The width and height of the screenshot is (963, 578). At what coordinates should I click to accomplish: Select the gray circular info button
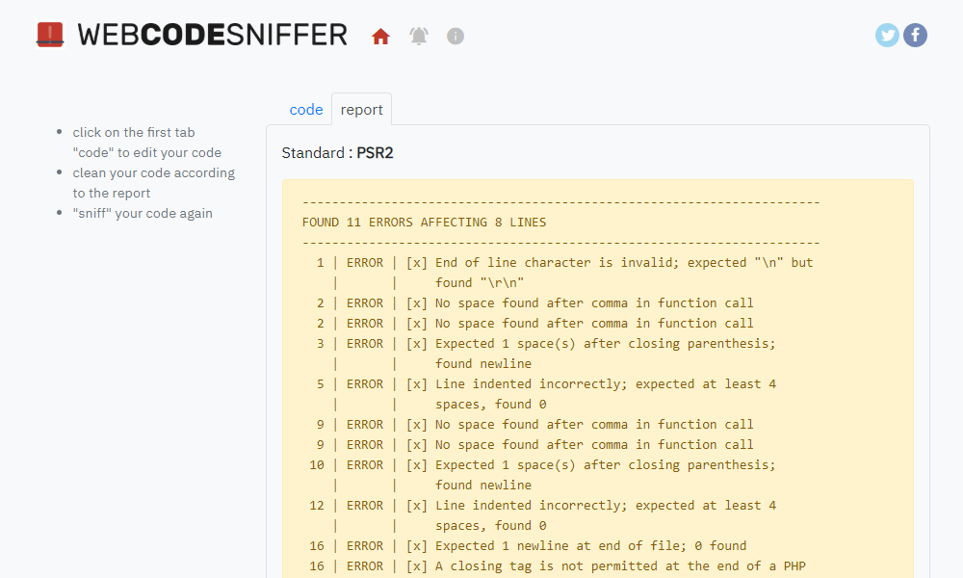click(x=455, y=37)
